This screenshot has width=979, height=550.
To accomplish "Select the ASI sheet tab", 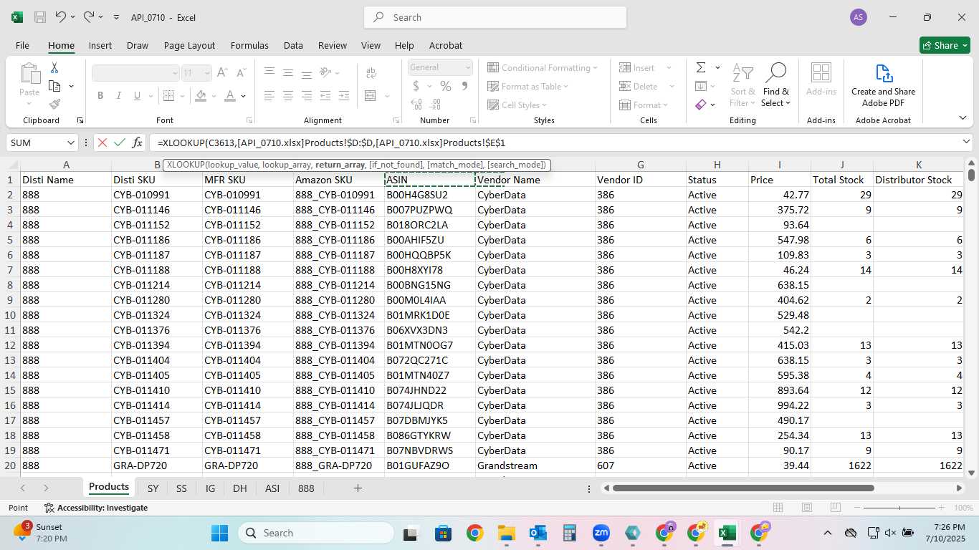I will tap(272, 488).
